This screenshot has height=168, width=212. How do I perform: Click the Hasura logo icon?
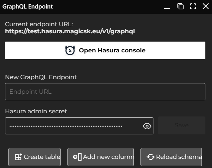coord(70,50)
